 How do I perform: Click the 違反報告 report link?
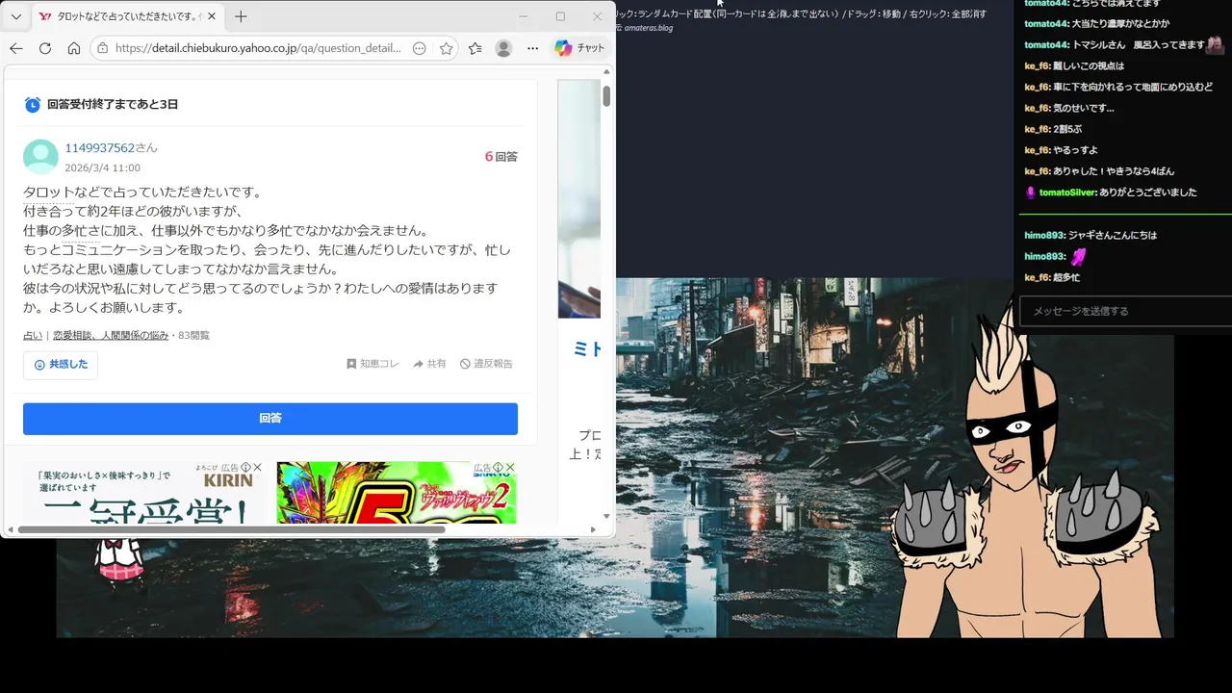(486, 364)
